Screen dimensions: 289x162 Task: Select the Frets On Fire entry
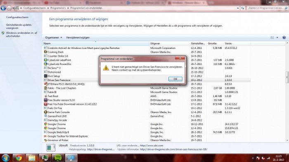click(55, 108)
